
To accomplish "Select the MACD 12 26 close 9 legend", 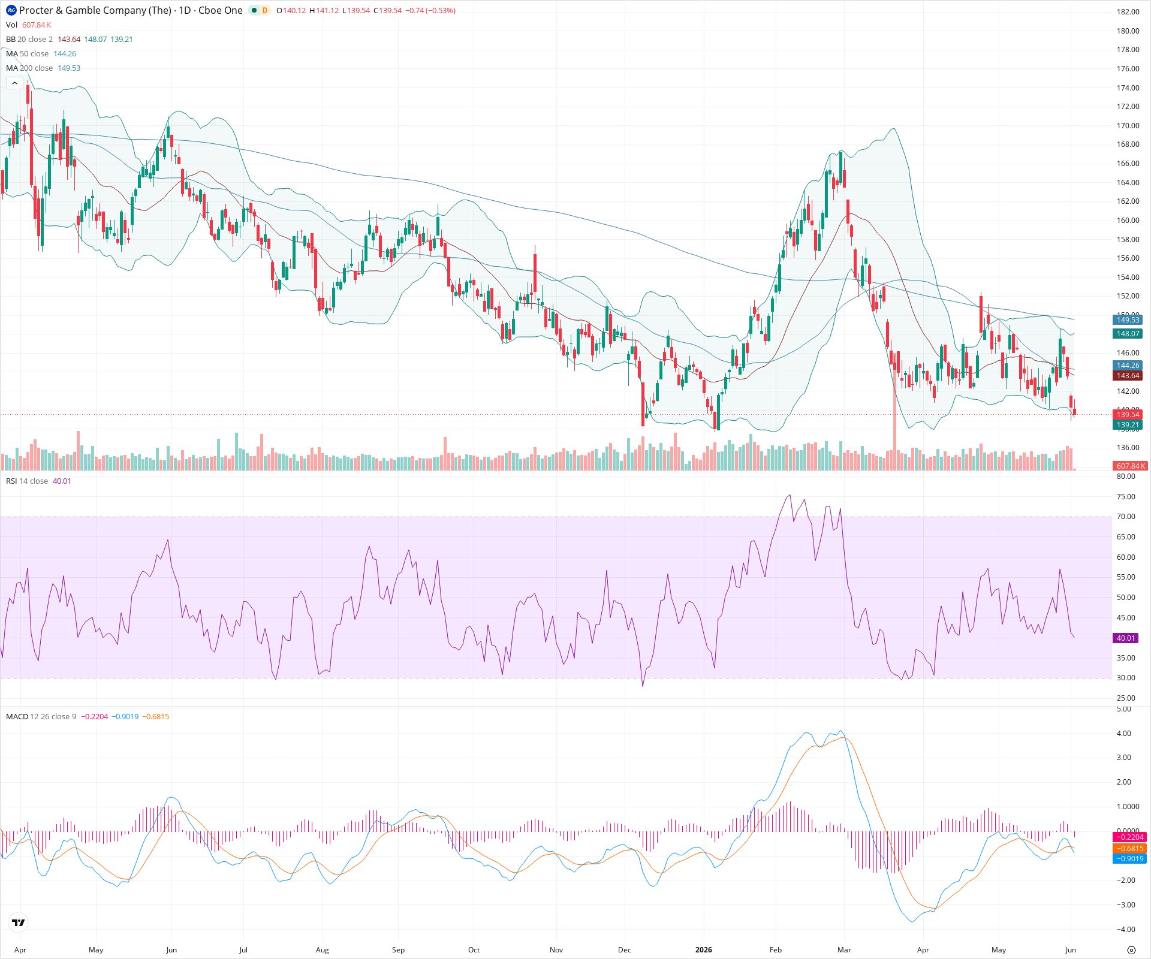I will tap(41, 716).
